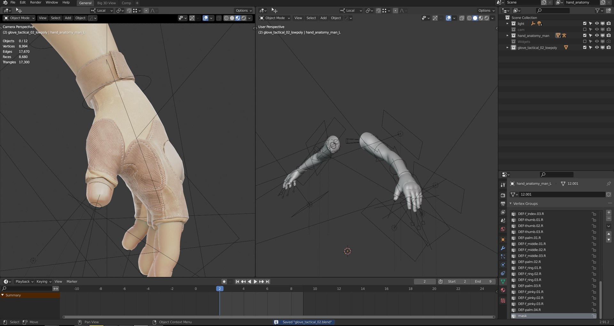Click Options button in right viewport header
The width and height of the screenshot is (614, 326).
click(486, 11)
